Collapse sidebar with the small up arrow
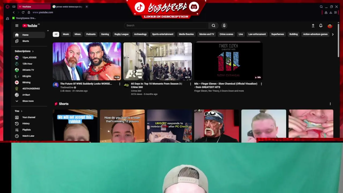The height and width of the screenshot is (193, 343). point(48,31)
